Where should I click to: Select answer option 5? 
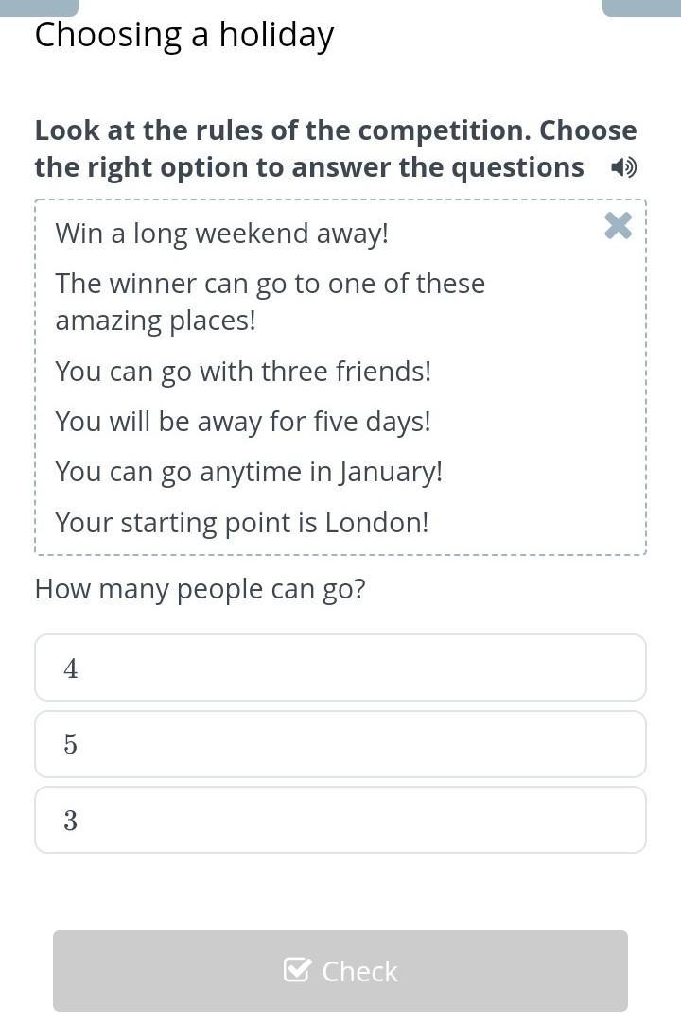pos(340,744)
